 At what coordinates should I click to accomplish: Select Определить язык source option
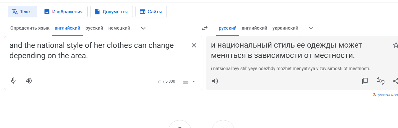click(30, 28)
